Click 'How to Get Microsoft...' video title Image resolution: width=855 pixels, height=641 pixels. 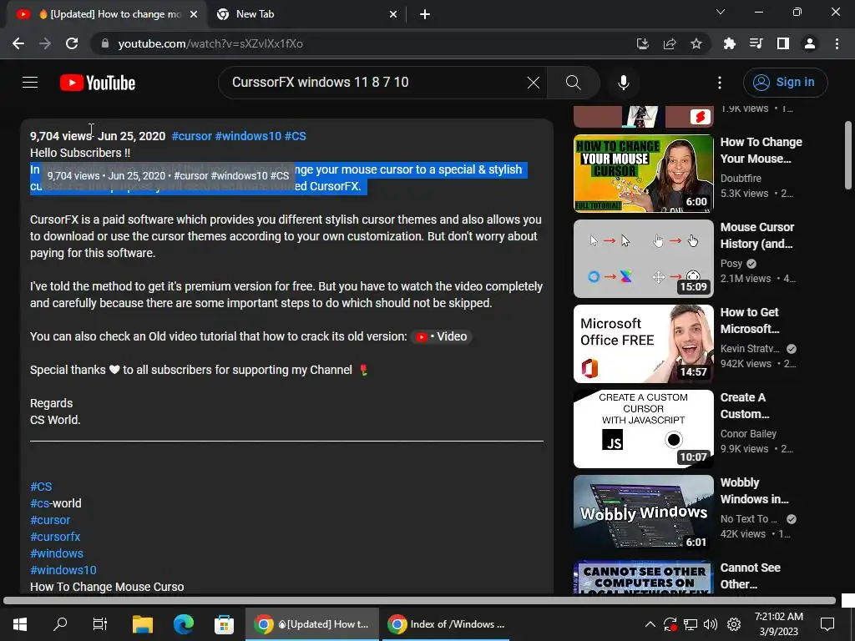point(750,320)
